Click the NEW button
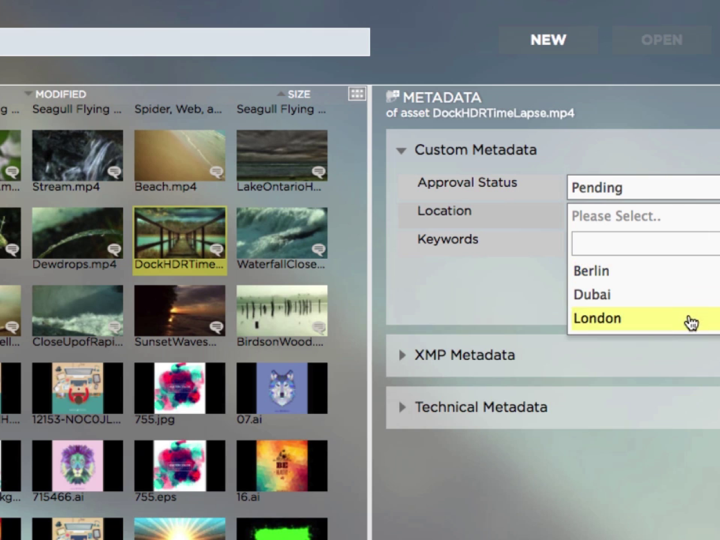Viewport: 720px width, 540px height. [x=548, y=40]
